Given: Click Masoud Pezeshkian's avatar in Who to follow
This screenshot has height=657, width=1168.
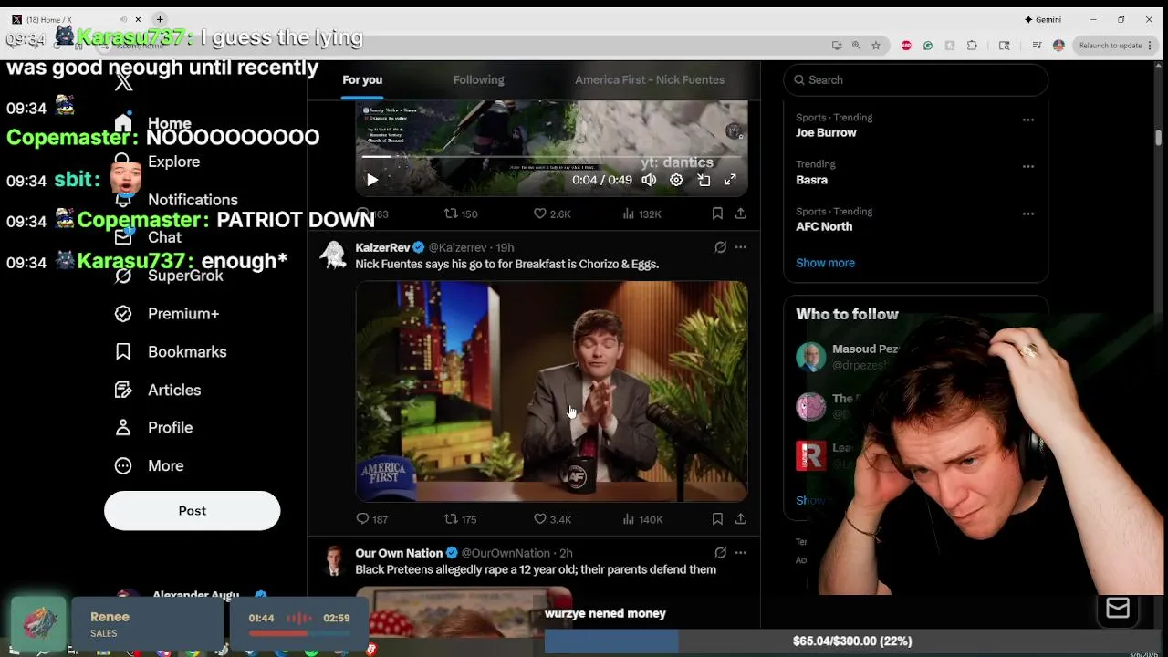Looking at the screenshot, I should pos(810,357).
